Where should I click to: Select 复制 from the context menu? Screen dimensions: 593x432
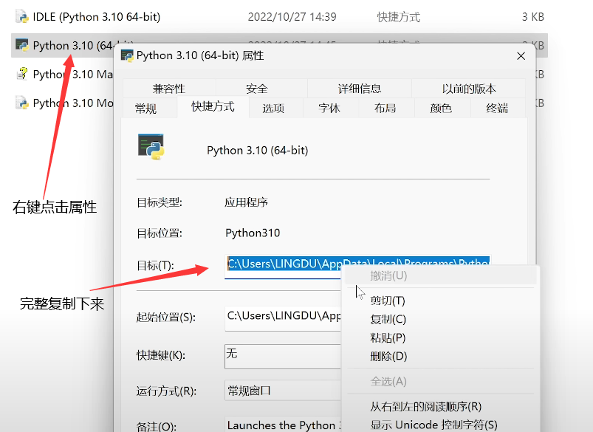[x=389, y=320]
